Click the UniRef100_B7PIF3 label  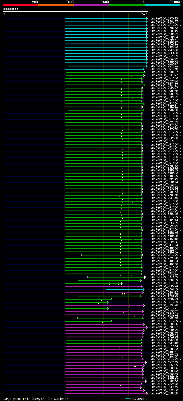164,97
